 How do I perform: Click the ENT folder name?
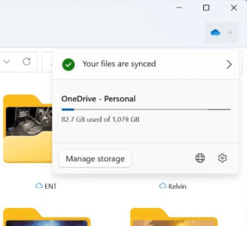[50, 186]
